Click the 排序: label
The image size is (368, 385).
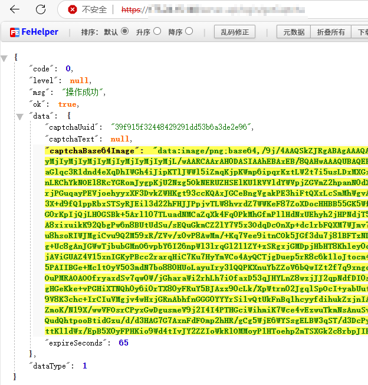click(90, 32)
